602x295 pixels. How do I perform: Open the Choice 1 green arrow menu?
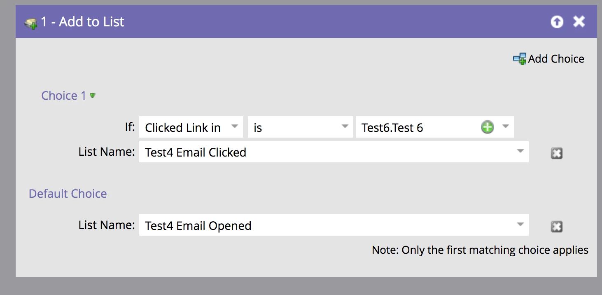[x=93, y=96]
